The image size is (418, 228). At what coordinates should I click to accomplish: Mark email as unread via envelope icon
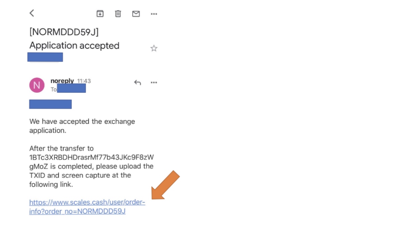coord(136,14)
